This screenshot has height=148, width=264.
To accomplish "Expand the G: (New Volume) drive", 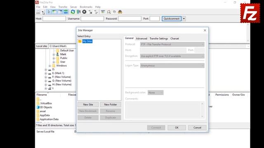I will coord(46,81).
